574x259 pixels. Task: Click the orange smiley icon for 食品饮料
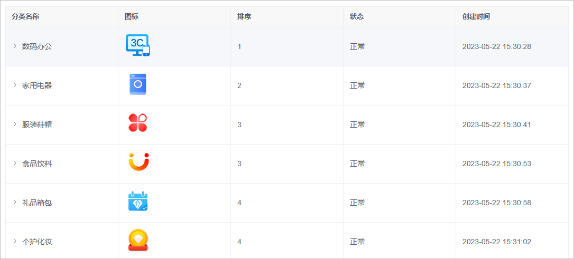point(138,162)
